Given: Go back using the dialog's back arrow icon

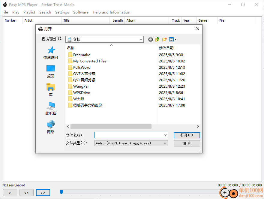Looking at the screenshot, I should click(x=151, y=39).
